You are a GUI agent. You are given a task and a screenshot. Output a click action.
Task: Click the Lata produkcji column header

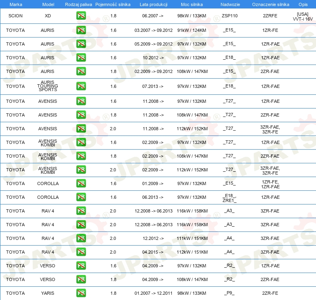click(x=154, y=4)
